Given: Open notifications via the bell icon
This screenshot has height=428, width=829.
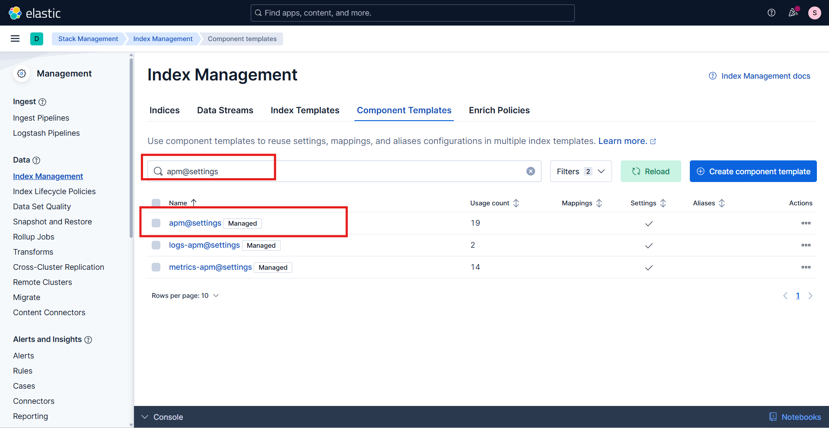Looking at the screenshot, I should 793,13.
